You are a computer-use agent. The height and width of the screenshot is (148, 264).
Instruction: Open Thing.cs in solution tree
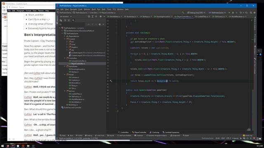coord(74,86)
